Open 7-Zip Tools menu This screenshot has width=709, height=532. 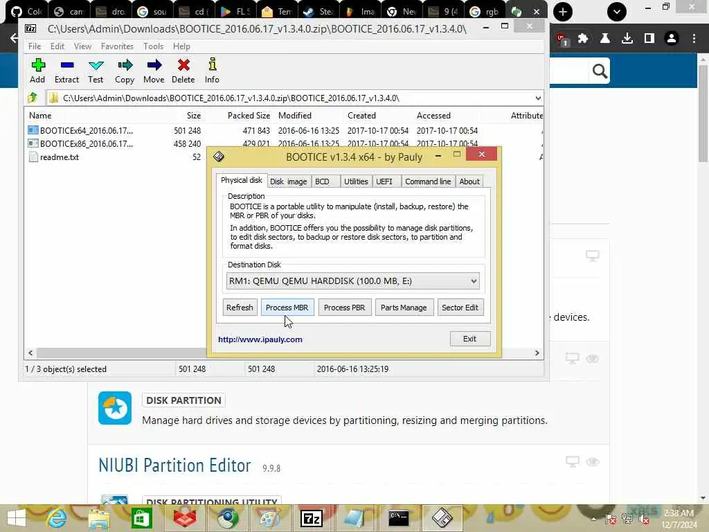(x=153, y=46)
